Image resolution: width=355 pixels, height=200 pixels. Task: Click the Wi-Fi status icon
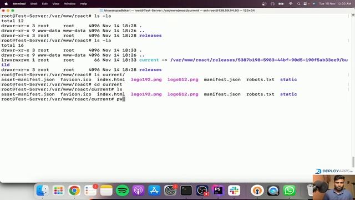(291, 4)
